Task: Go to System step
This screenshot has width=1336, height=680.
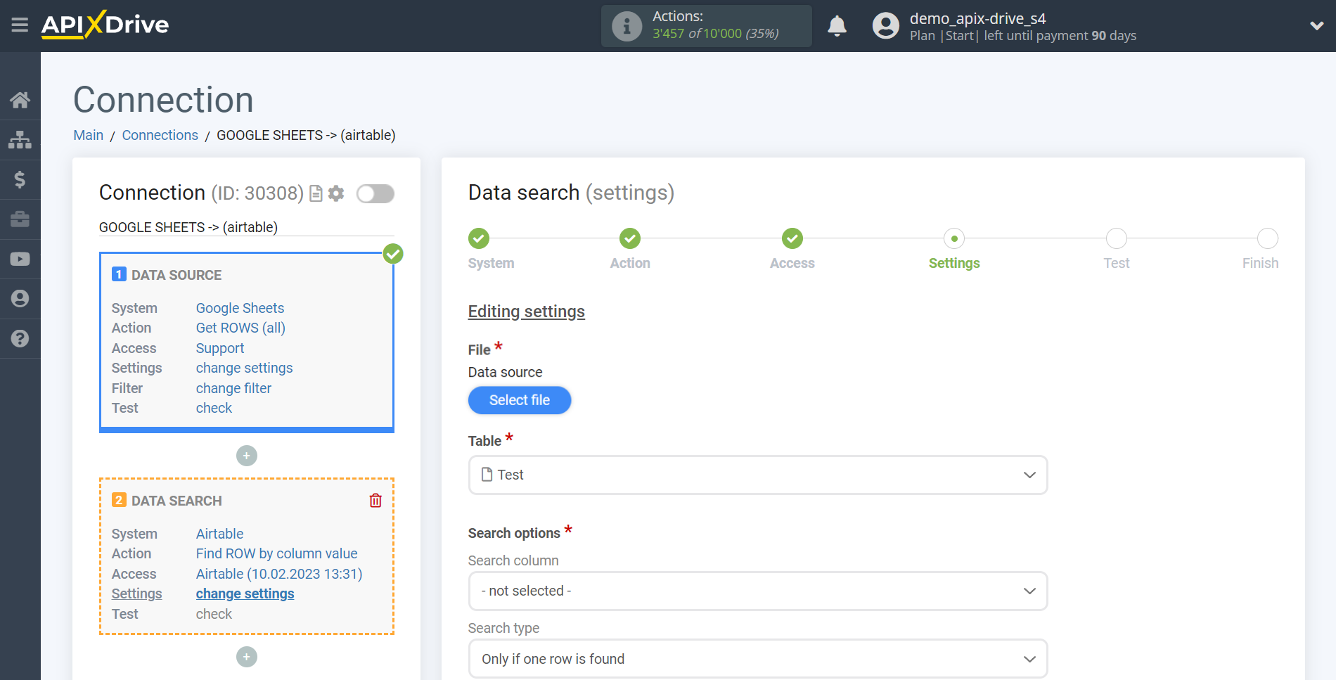Action: (x=479, y=238)
